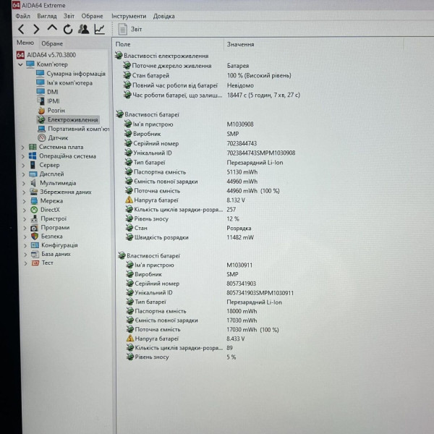Expand the Системна плата node

tap(23, 148)
